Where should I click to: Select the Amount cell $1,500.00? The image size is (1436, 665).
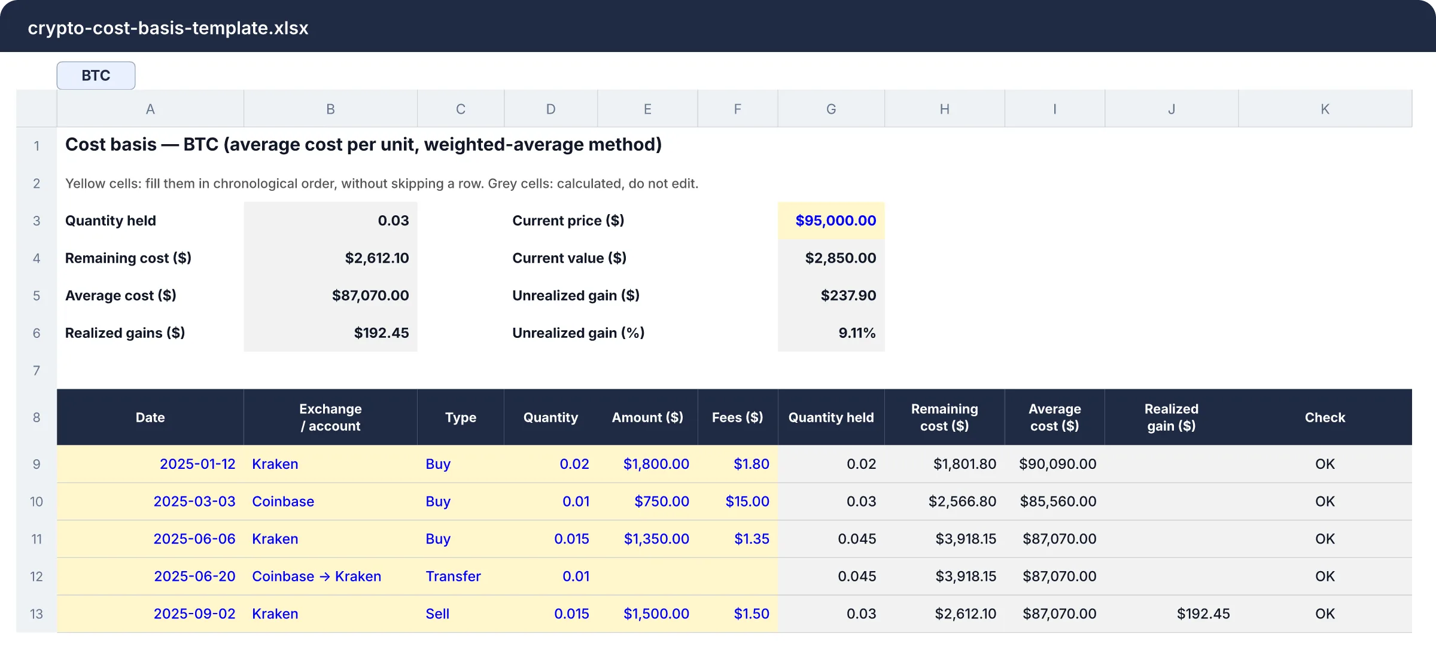[x=647, y=614]
